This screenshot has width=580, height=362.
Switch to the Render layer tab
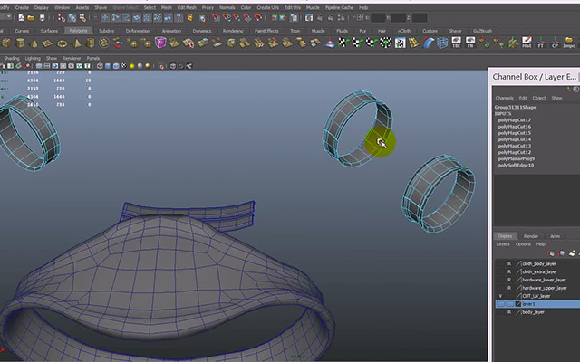pyautogui.click(x=531, y=236)
